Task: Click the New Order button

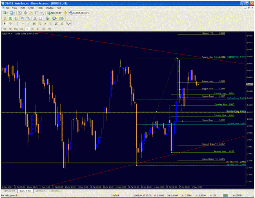Action: pos(54,13)
